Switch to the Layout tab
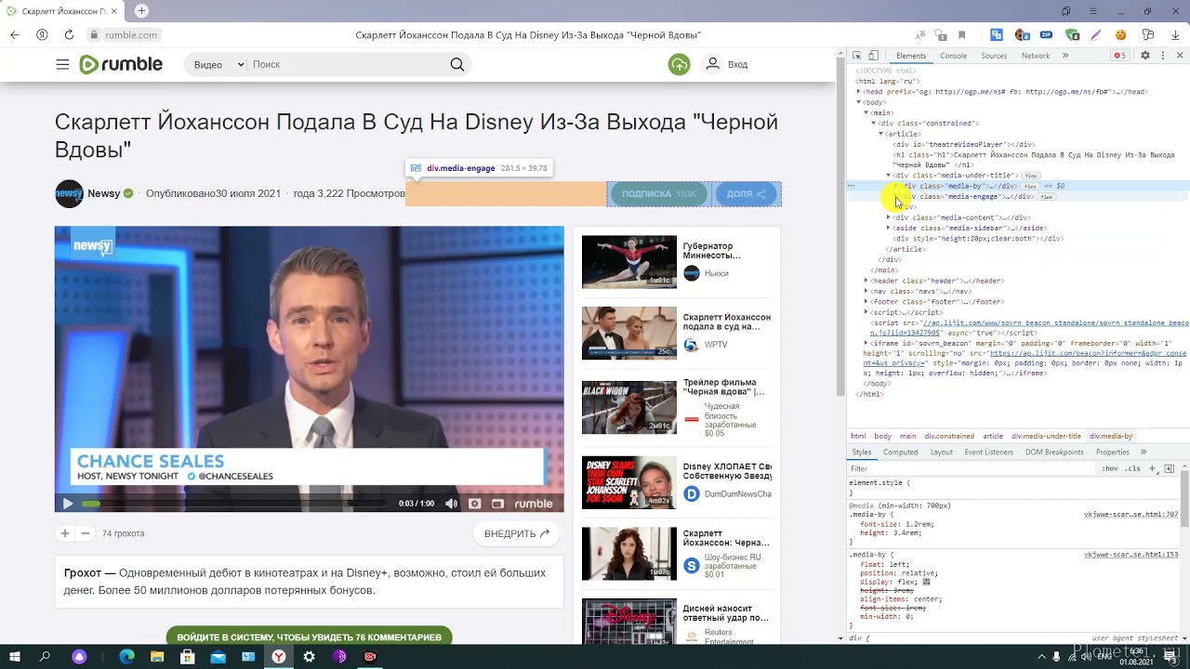The image size is (1190, 669). (942, 453)
